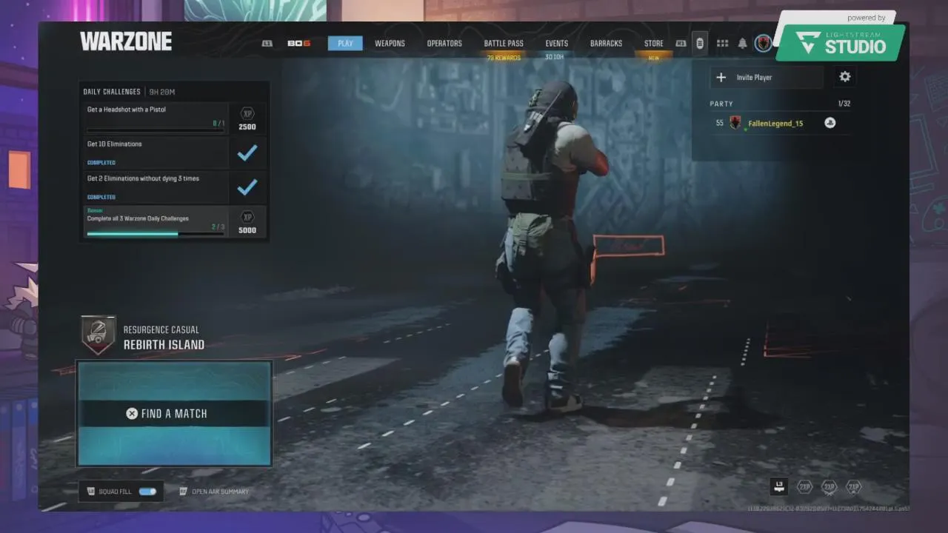Click the Invite Player button
Image resolution: width=948 pixels, height=533 pixels.
click(x=767, y=77)
